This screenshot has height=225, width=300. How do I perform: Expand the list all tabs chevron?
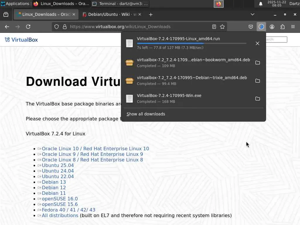(x=252, y=14)
